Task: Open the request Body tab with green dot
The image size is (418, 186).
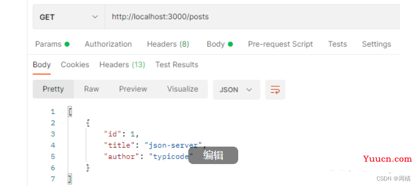Action: [220, 44]
